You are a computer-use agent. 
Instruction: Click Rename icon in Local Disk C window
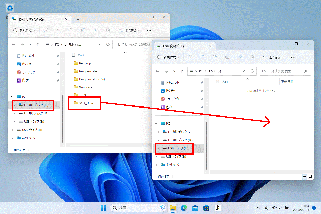click(x=83, y=30)
